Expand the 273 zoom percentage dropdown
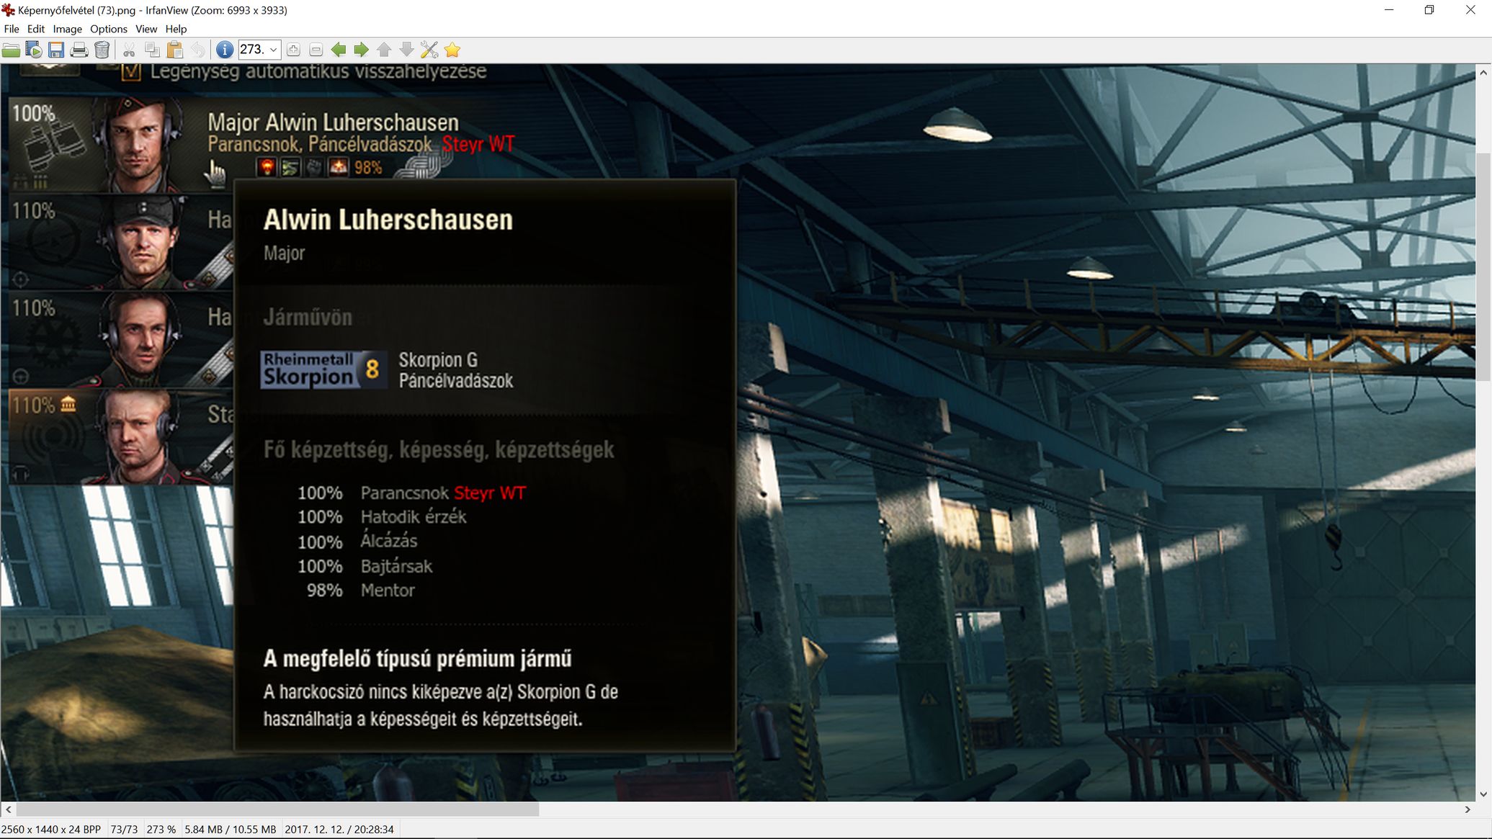Screen dimensions: 1492x839 point(274,50)
